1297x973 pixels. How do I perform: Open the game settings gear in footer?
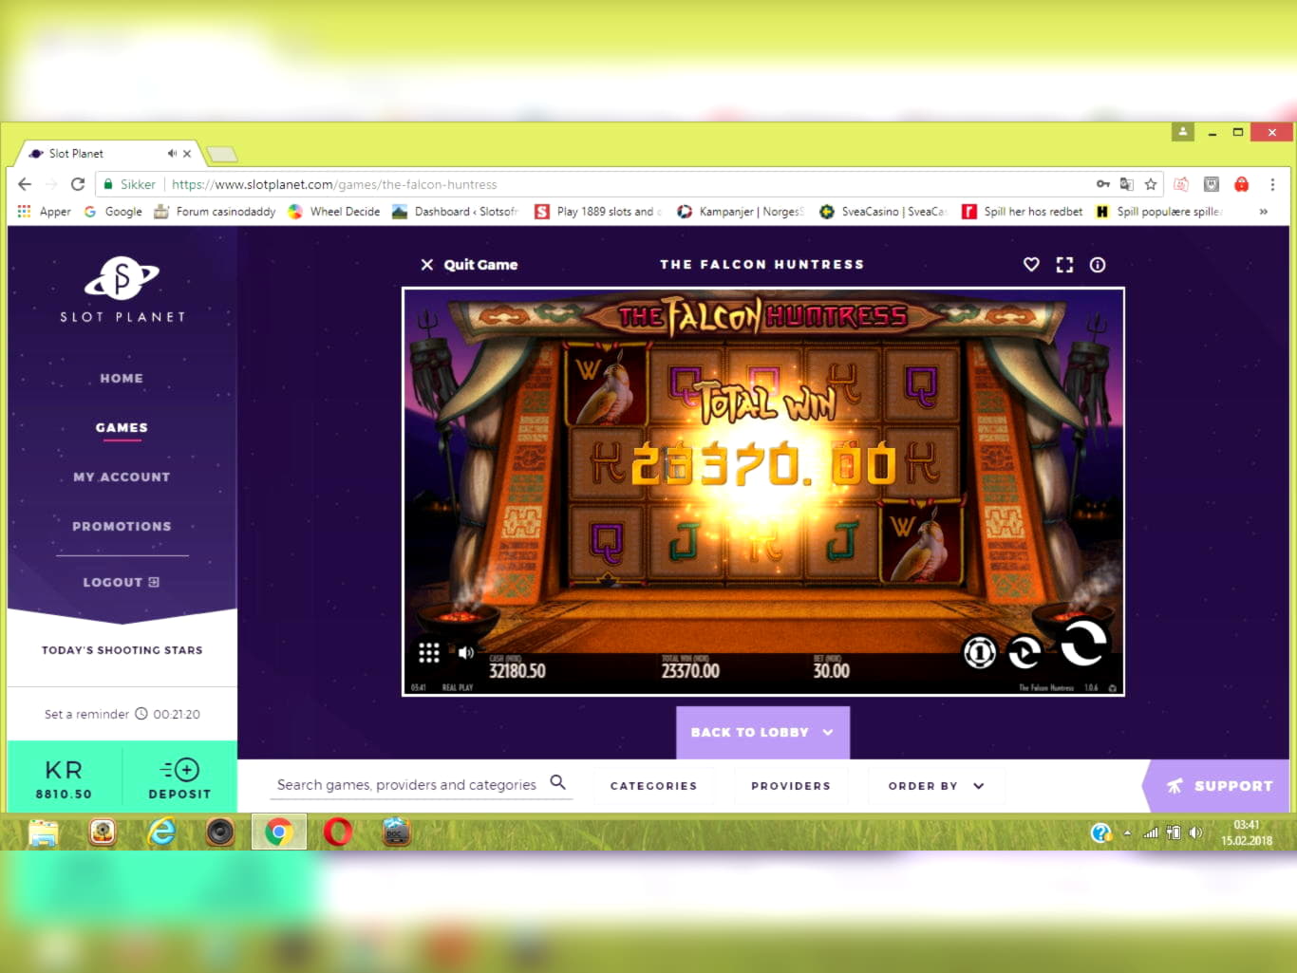(x=1112, y=687)
